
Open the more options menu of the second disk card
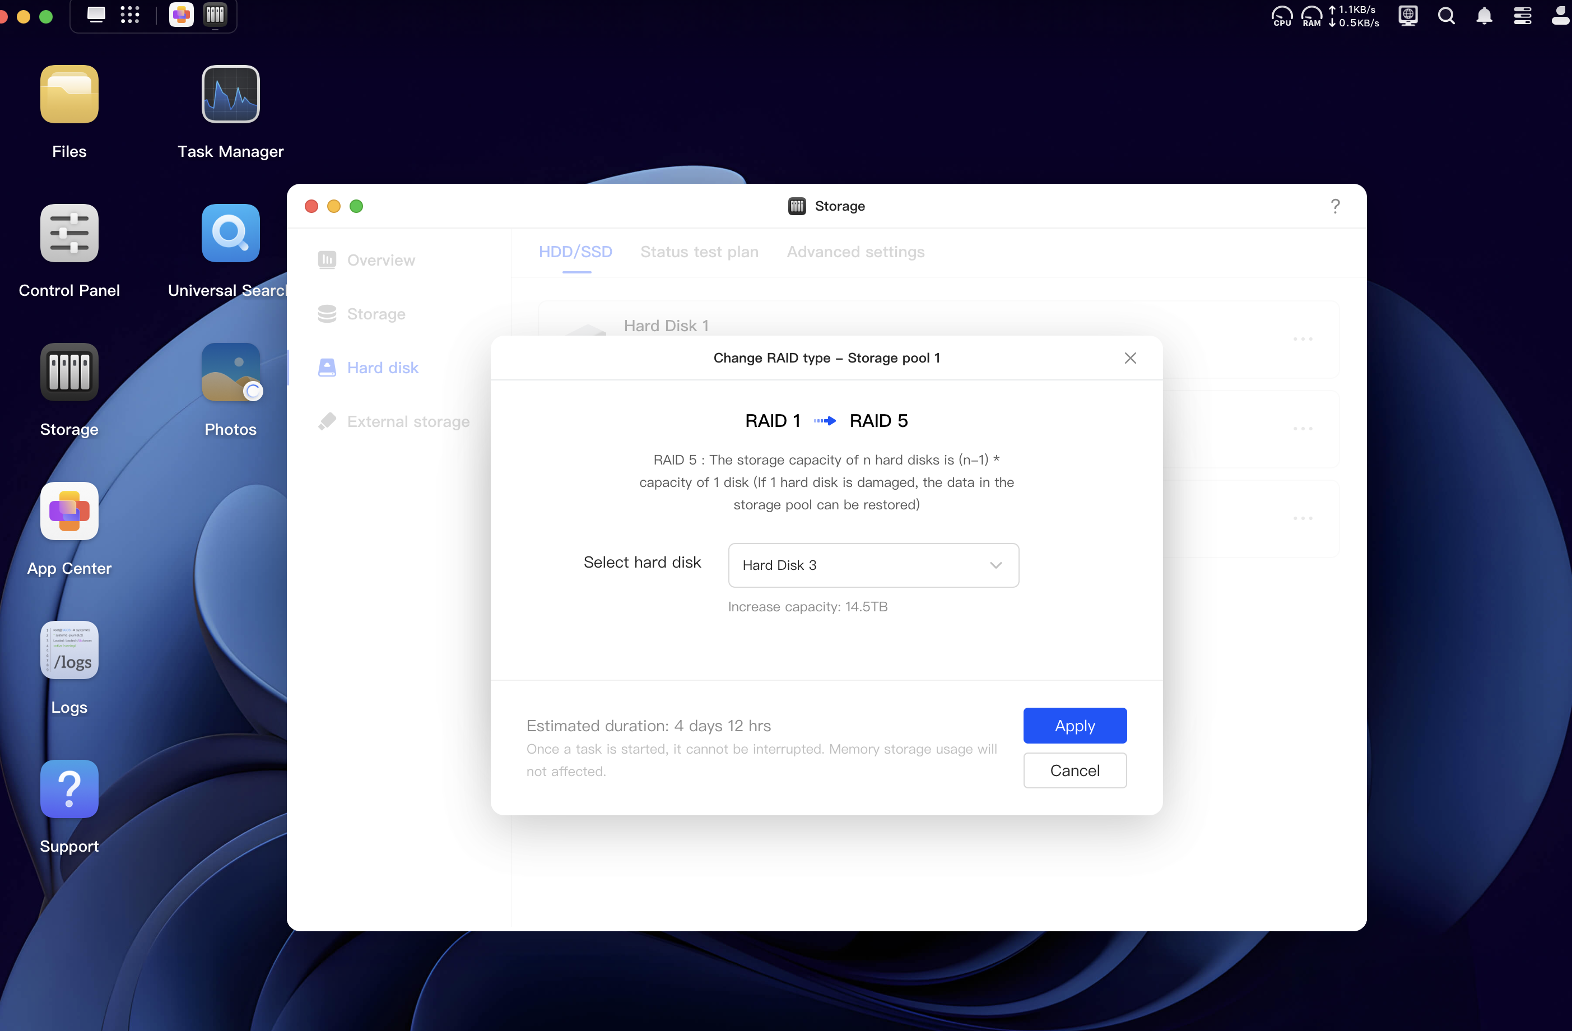click(x=1303, y=429)
